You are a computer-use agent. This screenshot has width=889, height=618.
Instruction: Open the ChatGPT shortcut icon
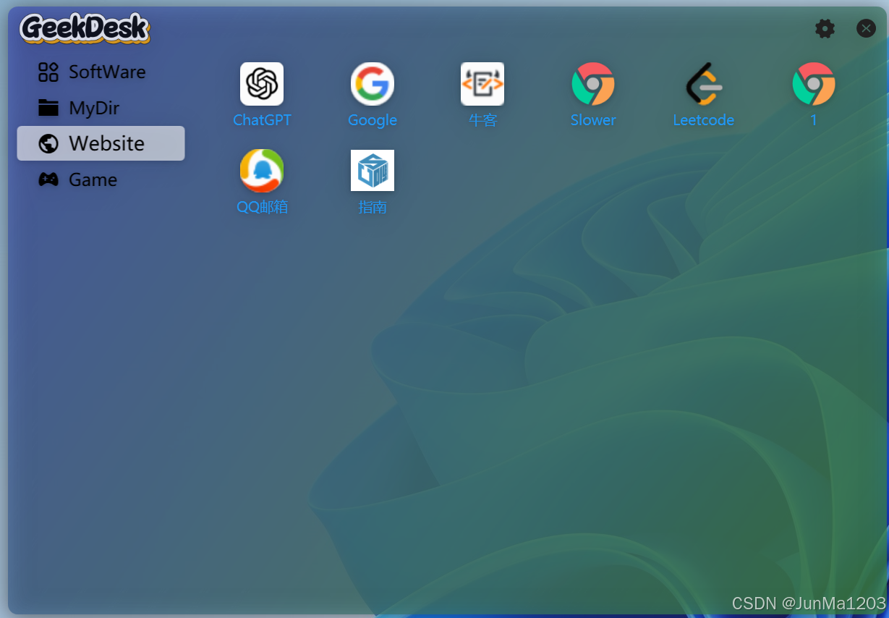(262, 84)
